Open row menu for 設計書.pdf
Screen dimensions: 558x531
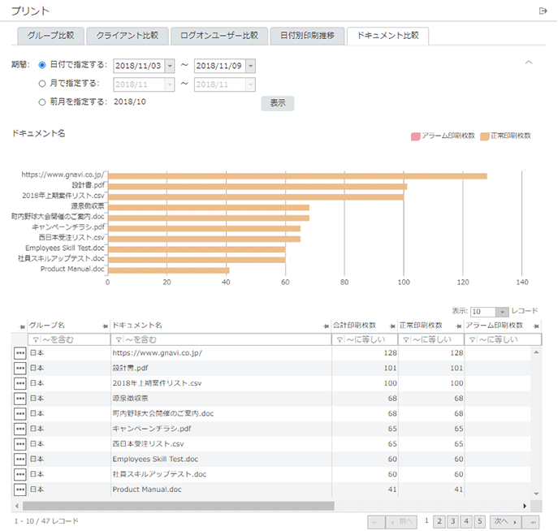coord(20,368)
